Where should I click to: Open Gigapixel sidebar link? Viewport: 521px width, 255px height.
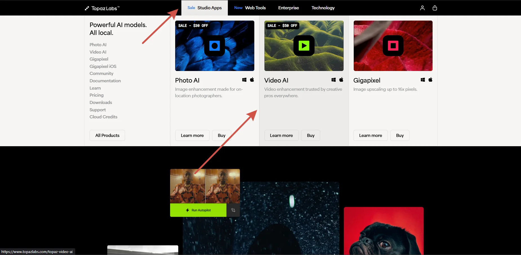(99, 59)
